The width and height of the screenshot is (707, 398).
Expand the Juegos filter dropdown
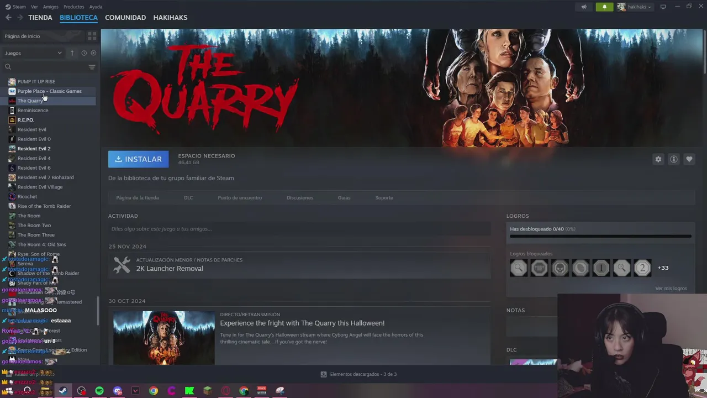[34, 53]
